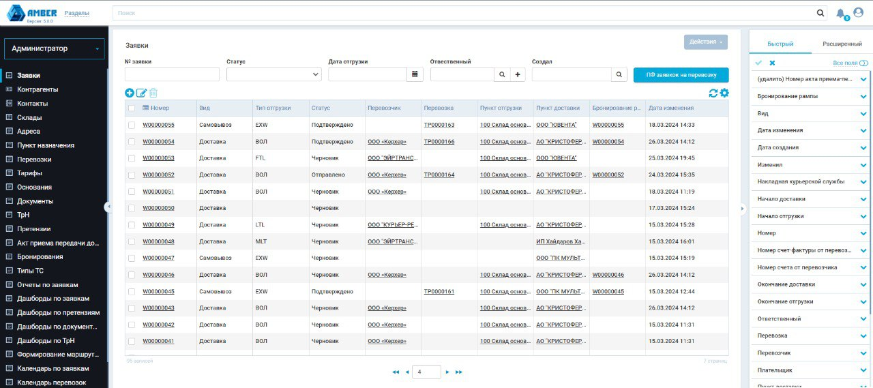
Task: Click search icon in Создал field
Action: click(x=619, y=74)
